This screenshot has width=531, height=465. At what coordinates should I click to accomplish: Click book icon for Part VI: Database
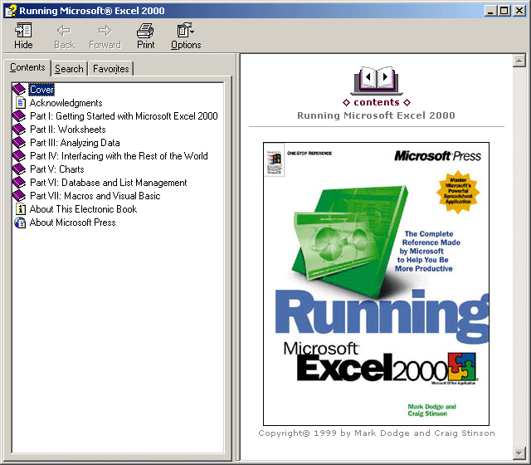(x=19, y=182)
